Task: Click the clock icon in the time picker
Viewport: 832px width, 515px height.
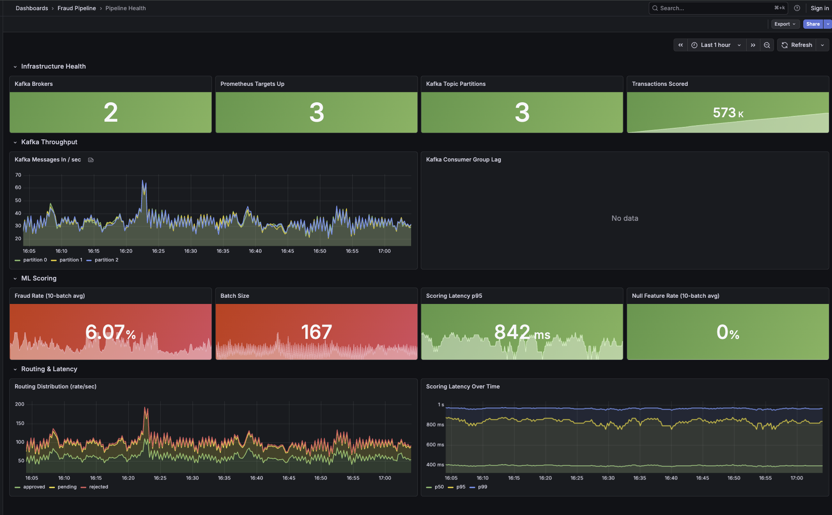Action: pos(694,45)
